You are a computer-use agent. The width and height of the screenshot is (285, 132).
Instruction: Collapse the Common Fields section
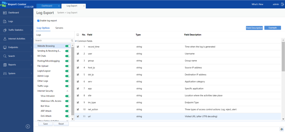tap(76, 41)
